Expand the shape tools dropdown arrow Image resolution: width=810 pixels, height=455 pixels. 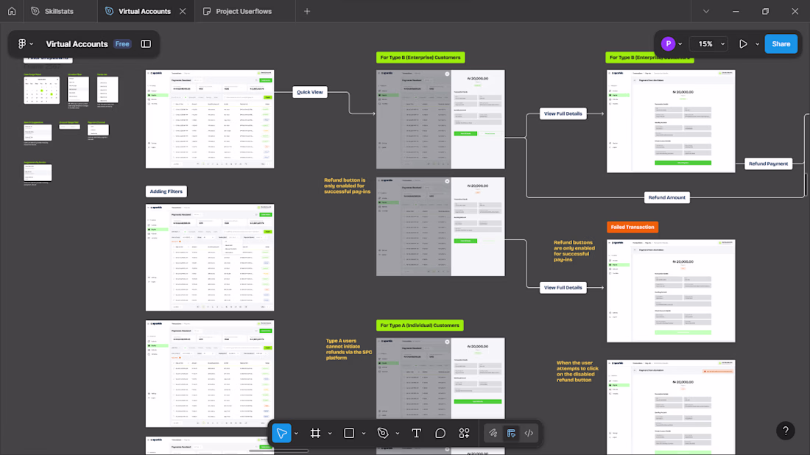click(x=364, y=434)
